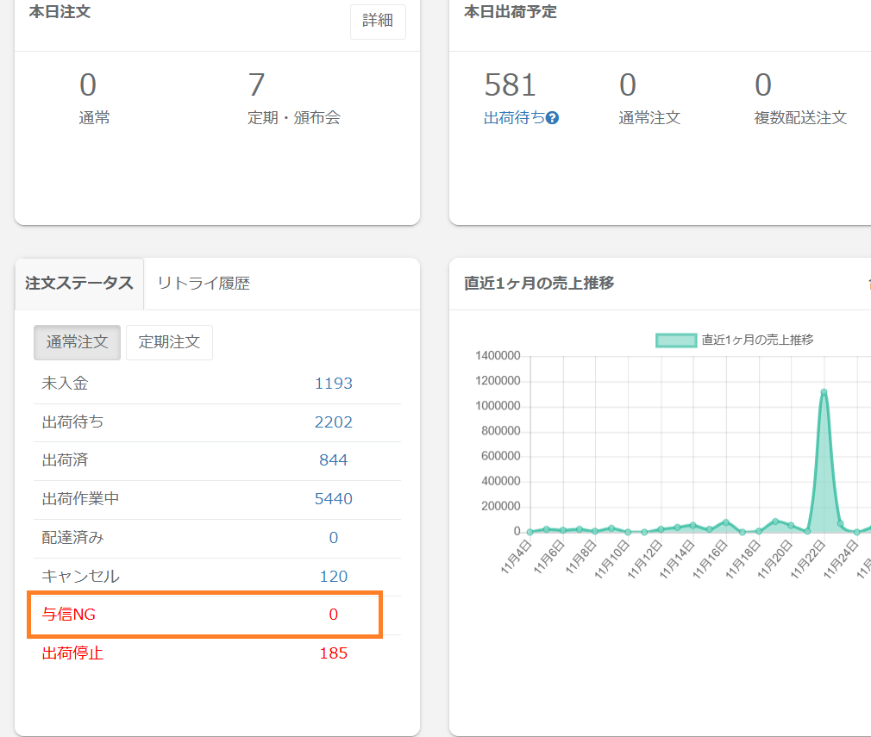The image size is (871, 737).
Task: Toggle to 定期注文 order view
Action: point(169,342)
